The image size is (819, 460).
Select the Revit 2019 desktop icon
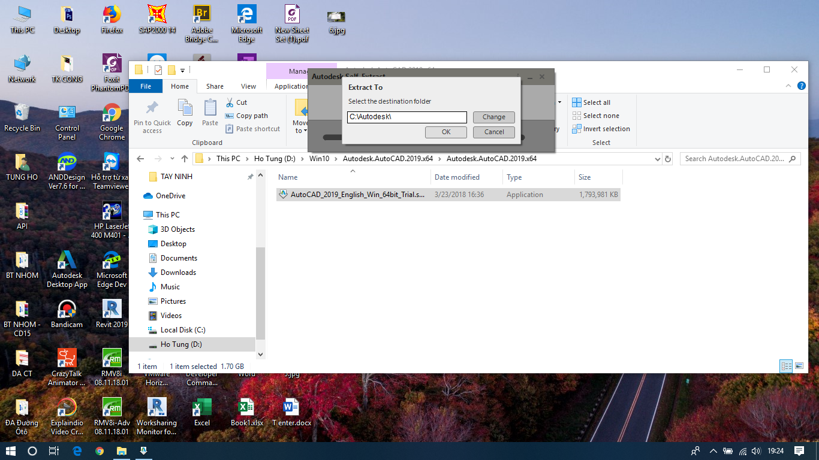(112, 314)
